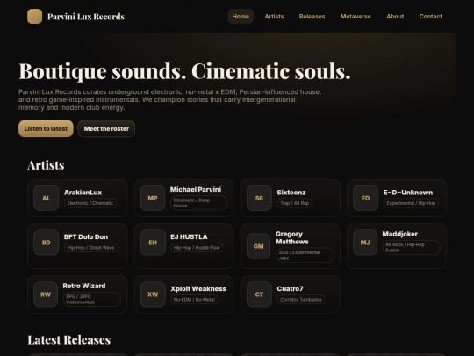Click the ED avatar for E~D~Unknown

(365, 199)
